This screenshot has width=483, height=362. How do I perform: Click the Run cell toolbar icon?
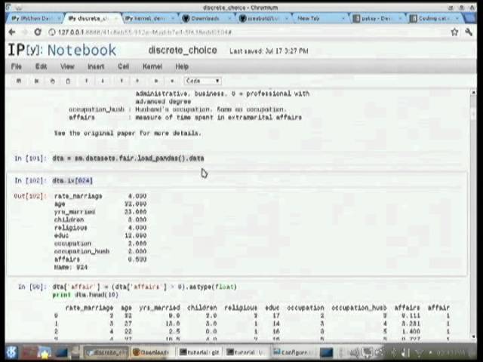pyautogui.click(x=156, y=81)
